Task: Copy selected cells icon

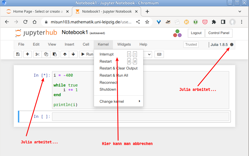Action: tap(46, 54)
